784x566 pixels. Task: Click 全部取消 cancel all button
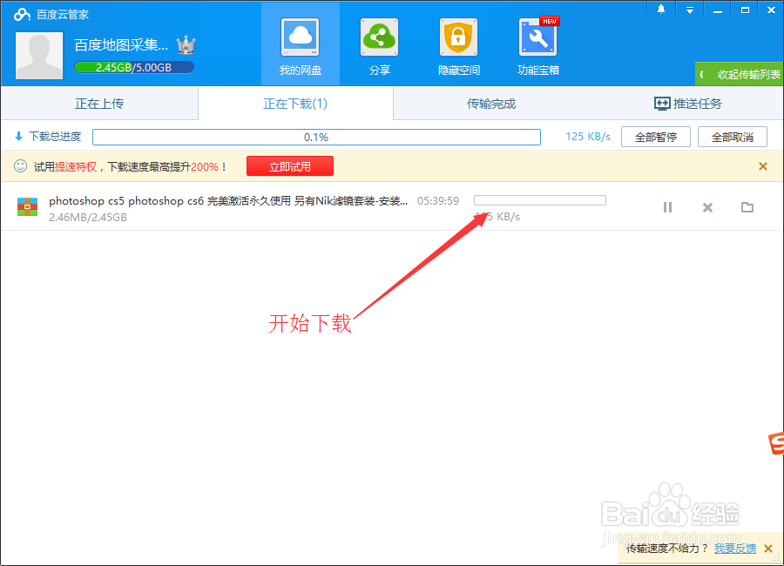pyautogui.click(x=732, y=137)
